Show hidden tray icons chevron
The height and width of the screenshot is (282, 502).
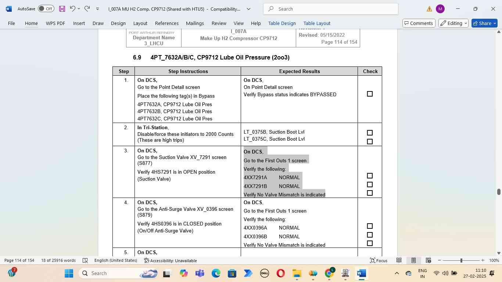[397, 273]
